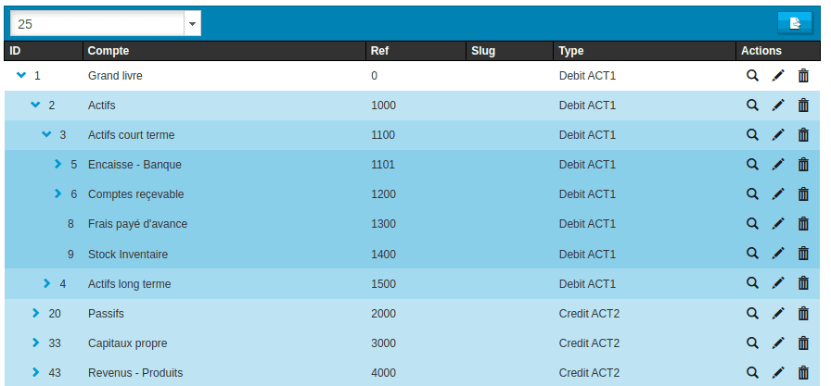Image resolution: width=831 pixels, height=386 pixels.
Task: Expand the Revenus - Produits node
Action: tap(36, 372)
